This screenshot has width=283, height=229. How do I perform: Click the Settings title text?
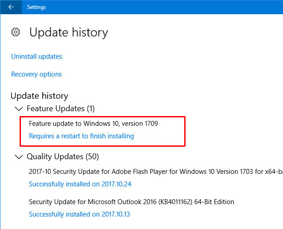coord(36,7)
